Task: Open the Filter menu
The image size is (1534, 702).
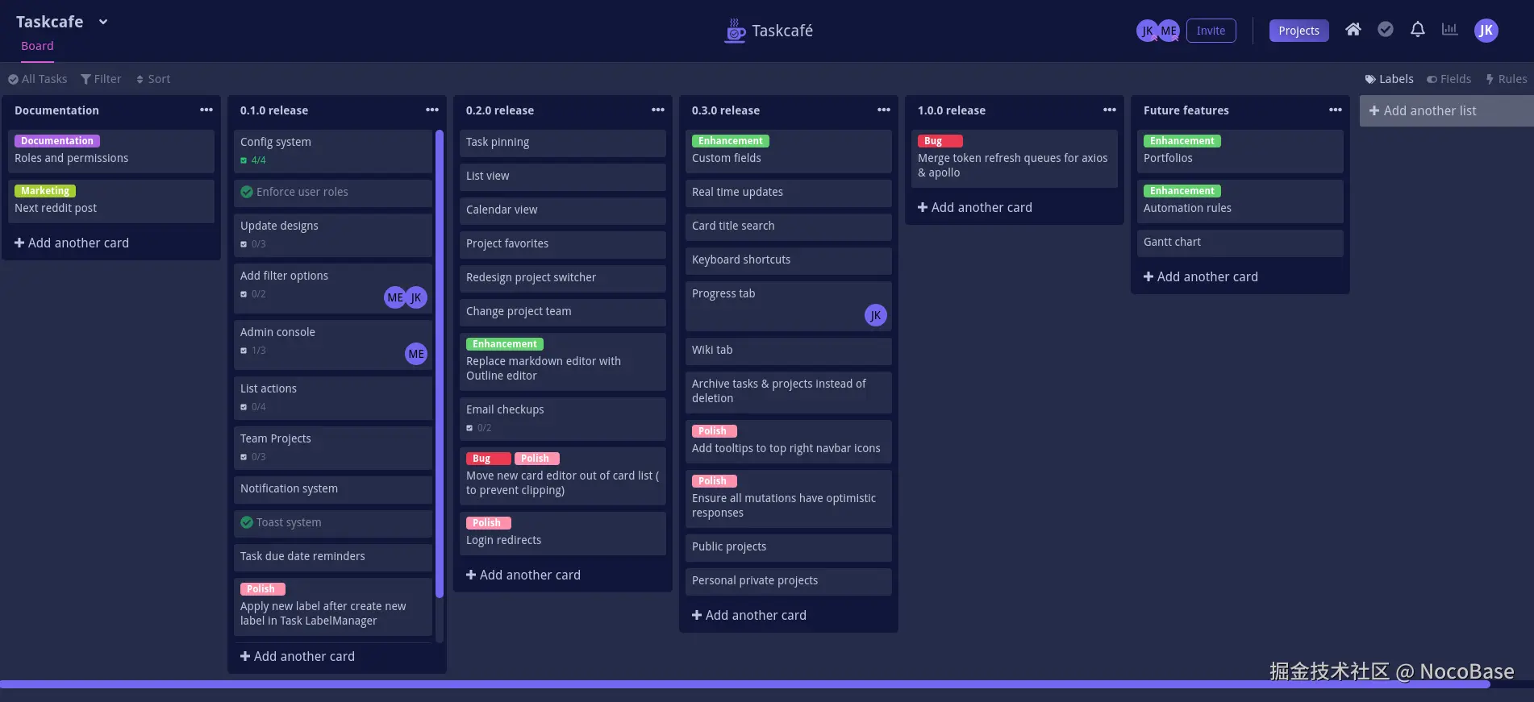Action: coord(101,79)
